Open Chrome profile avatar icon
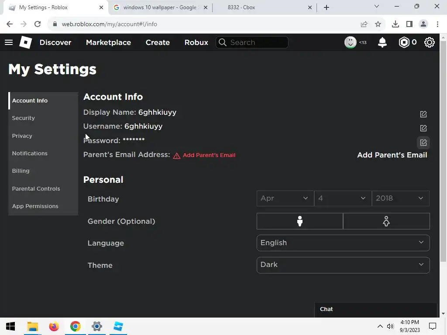This screenshot has height=335, width=447. pos(423,24)
